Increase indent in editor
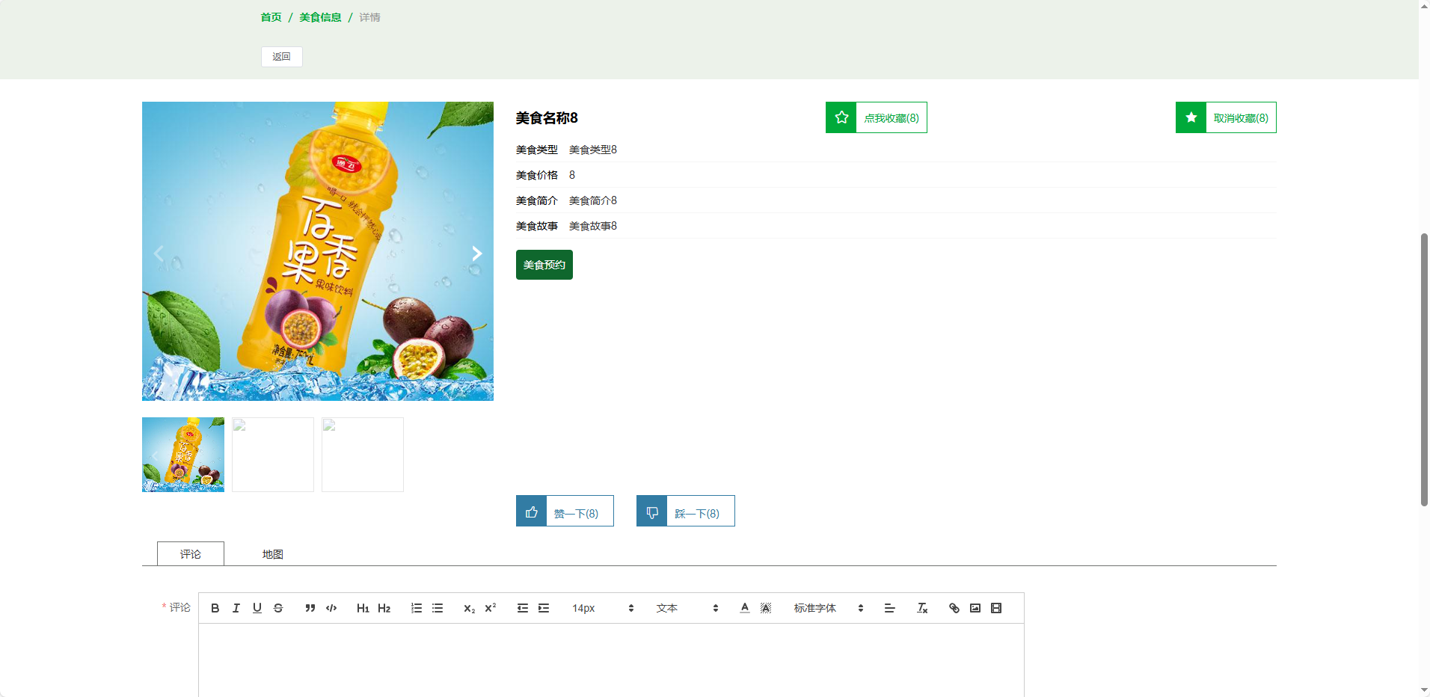The width and height of the screenshot is (1430, 697). click(544, 608)
